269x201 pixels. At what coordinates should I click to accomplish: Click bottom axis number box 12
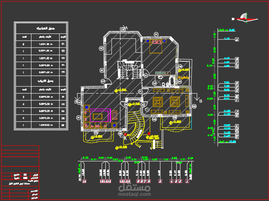tap(121, 181)
